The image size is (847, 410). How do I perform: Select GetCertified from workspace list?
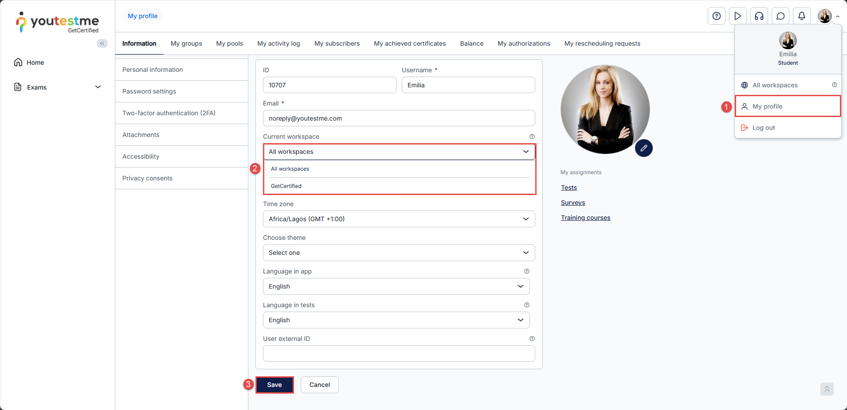[x=286, y=186]
